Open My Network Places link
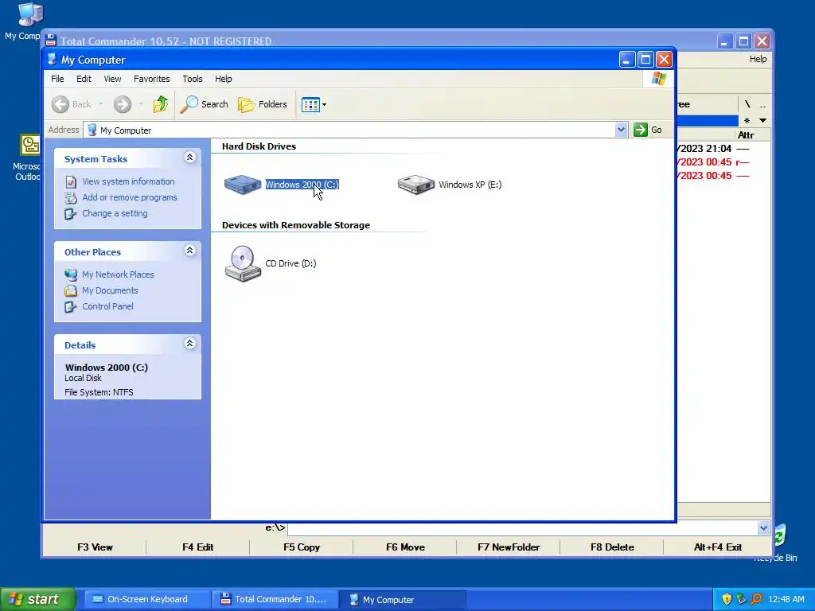 tap(118, 274)
